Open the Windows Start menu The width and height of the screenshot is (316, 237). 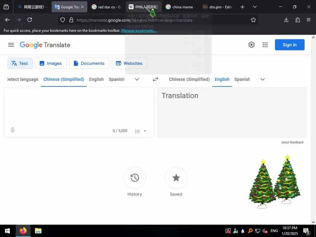pyautogui.click(x=7, y=231)
